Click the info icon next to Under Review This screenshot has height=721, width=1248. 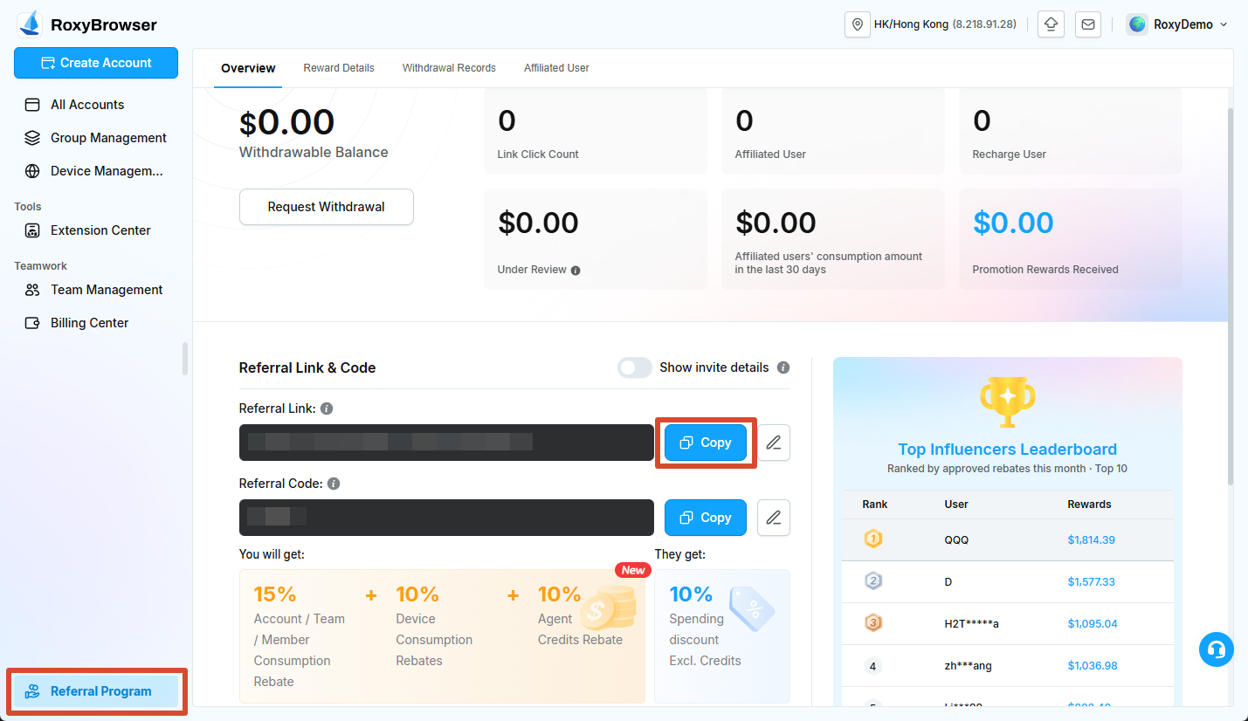point(576,271)
